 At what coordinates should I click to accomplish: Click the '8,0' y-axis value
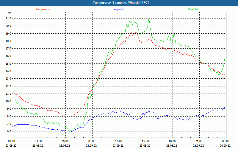[x=9, y=116]
